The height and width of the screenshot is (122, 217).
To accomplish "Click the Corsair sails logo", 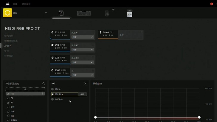I will [x=8, y=4].
